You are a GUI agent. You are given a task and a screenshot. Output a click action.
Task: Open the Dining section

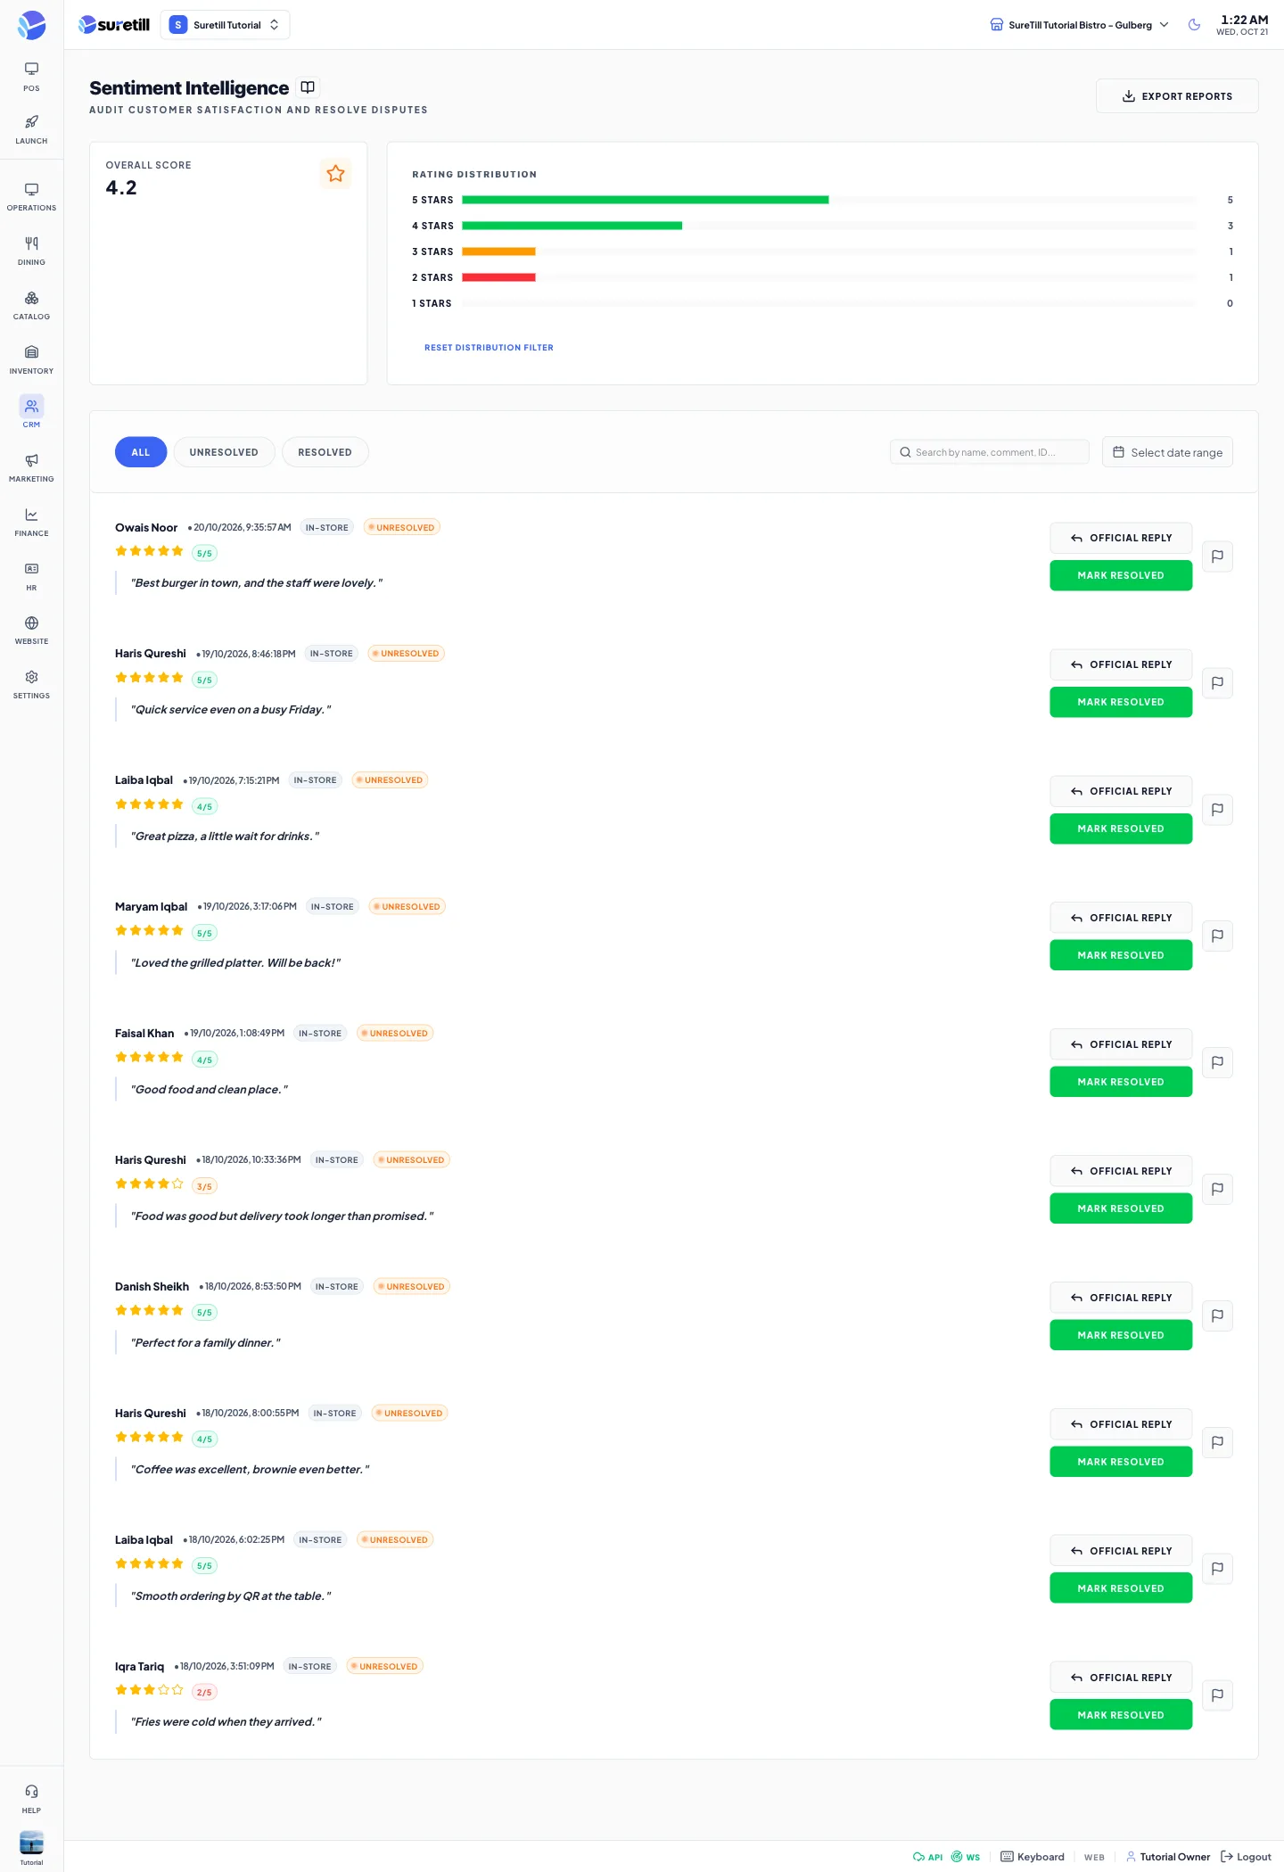[31, 252]
